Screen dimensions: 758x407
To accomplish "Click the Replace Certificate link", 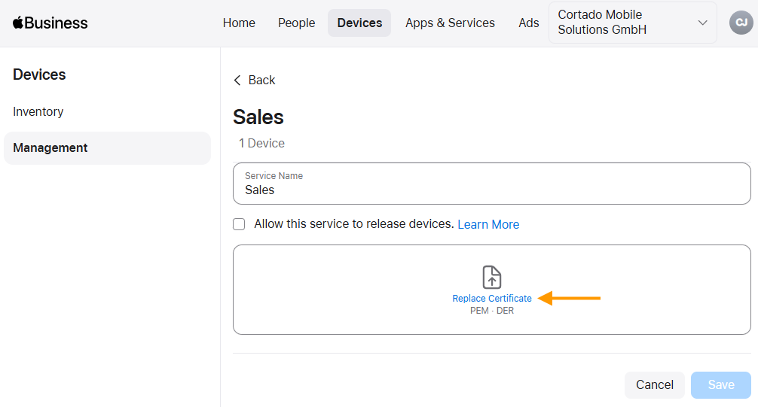I will (491, 299).
